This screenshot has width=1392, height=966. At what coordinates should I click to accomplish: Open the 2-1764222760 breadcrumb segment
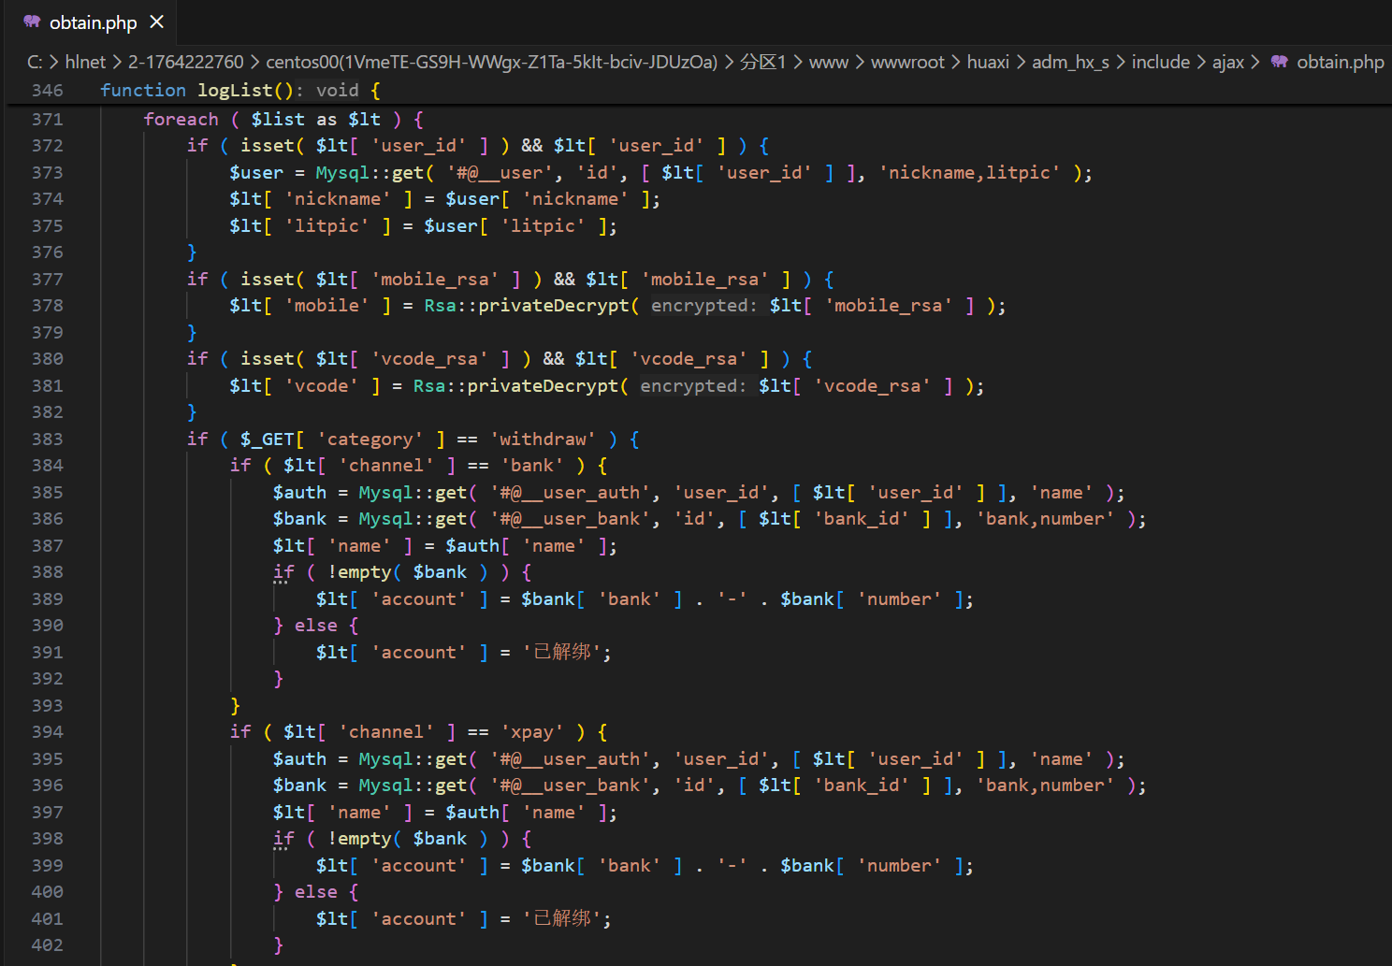(x=185, y=62)
